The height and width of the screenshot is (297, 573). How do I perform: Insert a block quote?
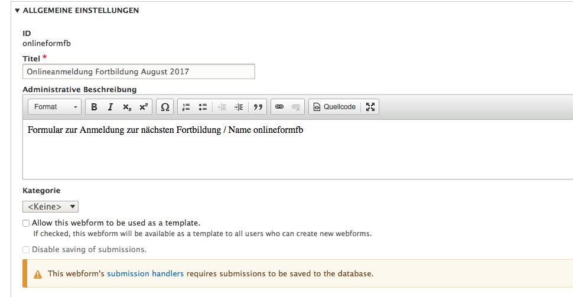click(258, 107)
